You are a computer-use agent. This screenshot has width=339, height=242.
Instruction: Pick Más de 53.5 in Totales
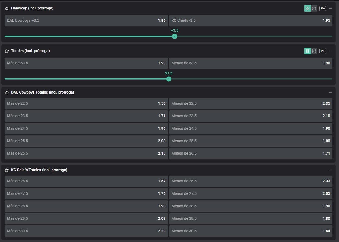click(86, 63)
